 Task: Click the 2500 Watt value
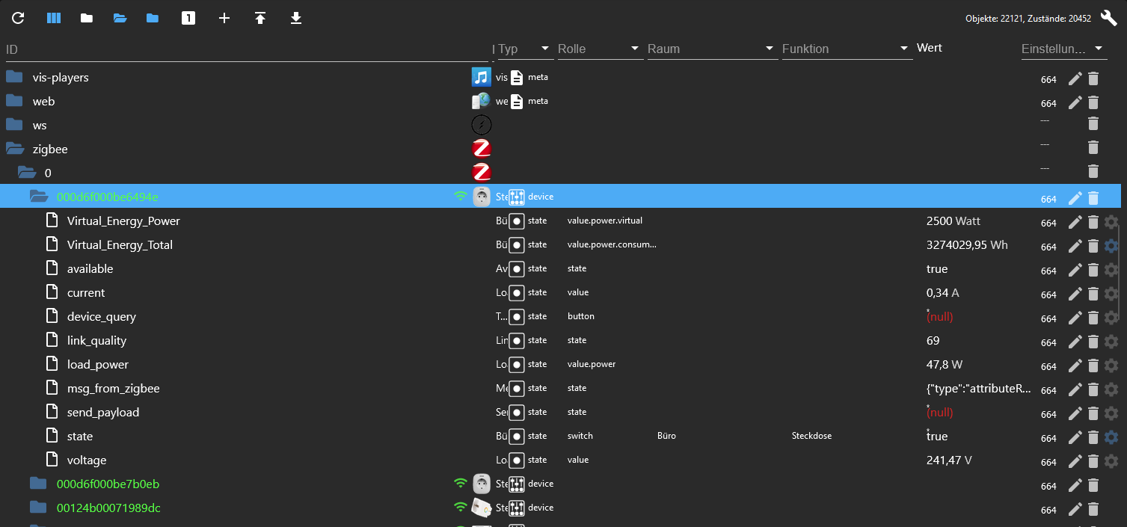[x=954, y=221]
